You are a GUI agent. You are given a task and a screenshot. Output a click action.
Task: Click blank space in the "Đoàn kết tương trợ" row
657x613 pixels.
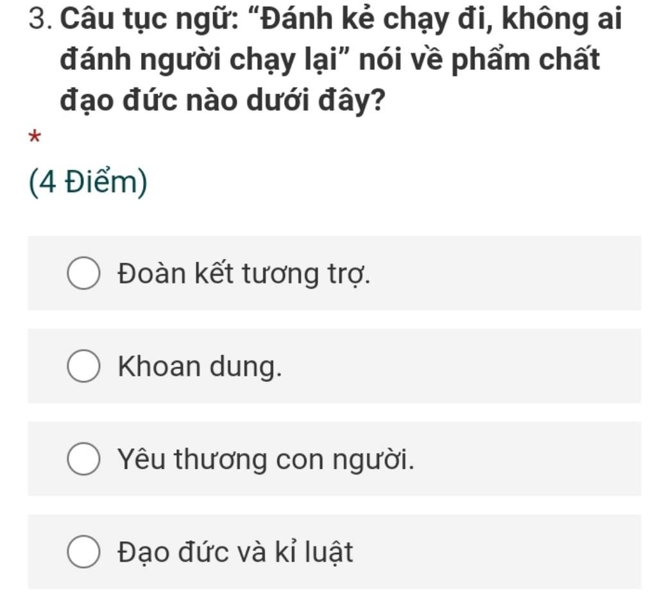pos(513,274)
